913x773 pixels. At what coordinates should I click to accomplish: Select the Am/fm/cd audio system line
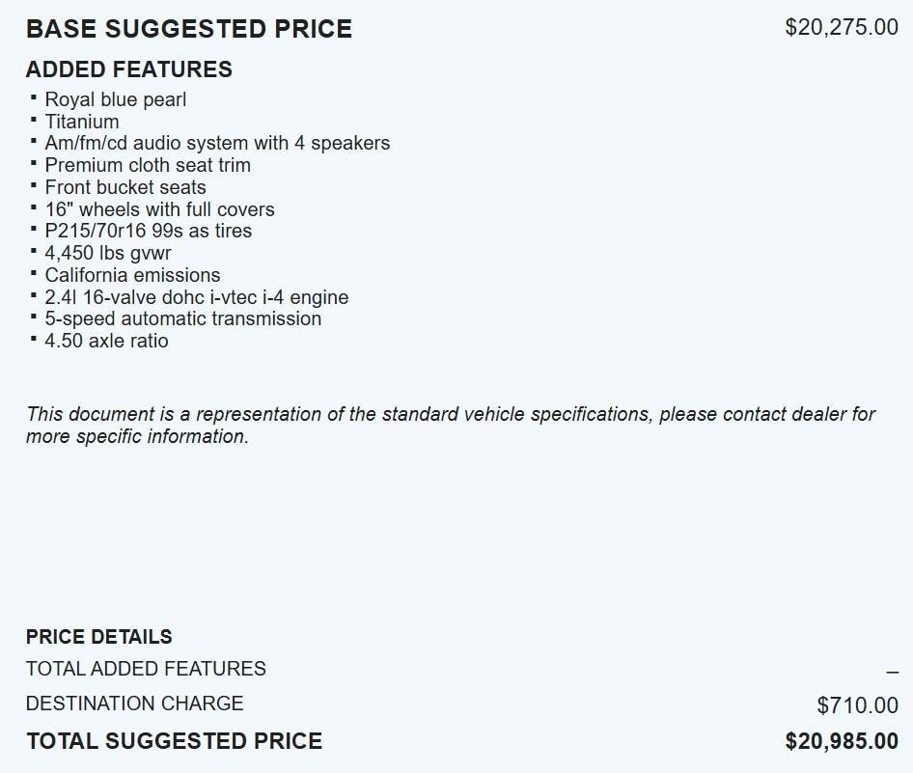point(217,143)
